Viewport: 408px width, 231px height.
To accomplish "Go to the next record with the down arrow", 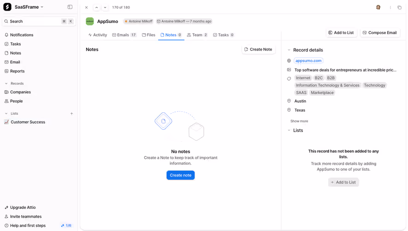I will coord(105,7).
